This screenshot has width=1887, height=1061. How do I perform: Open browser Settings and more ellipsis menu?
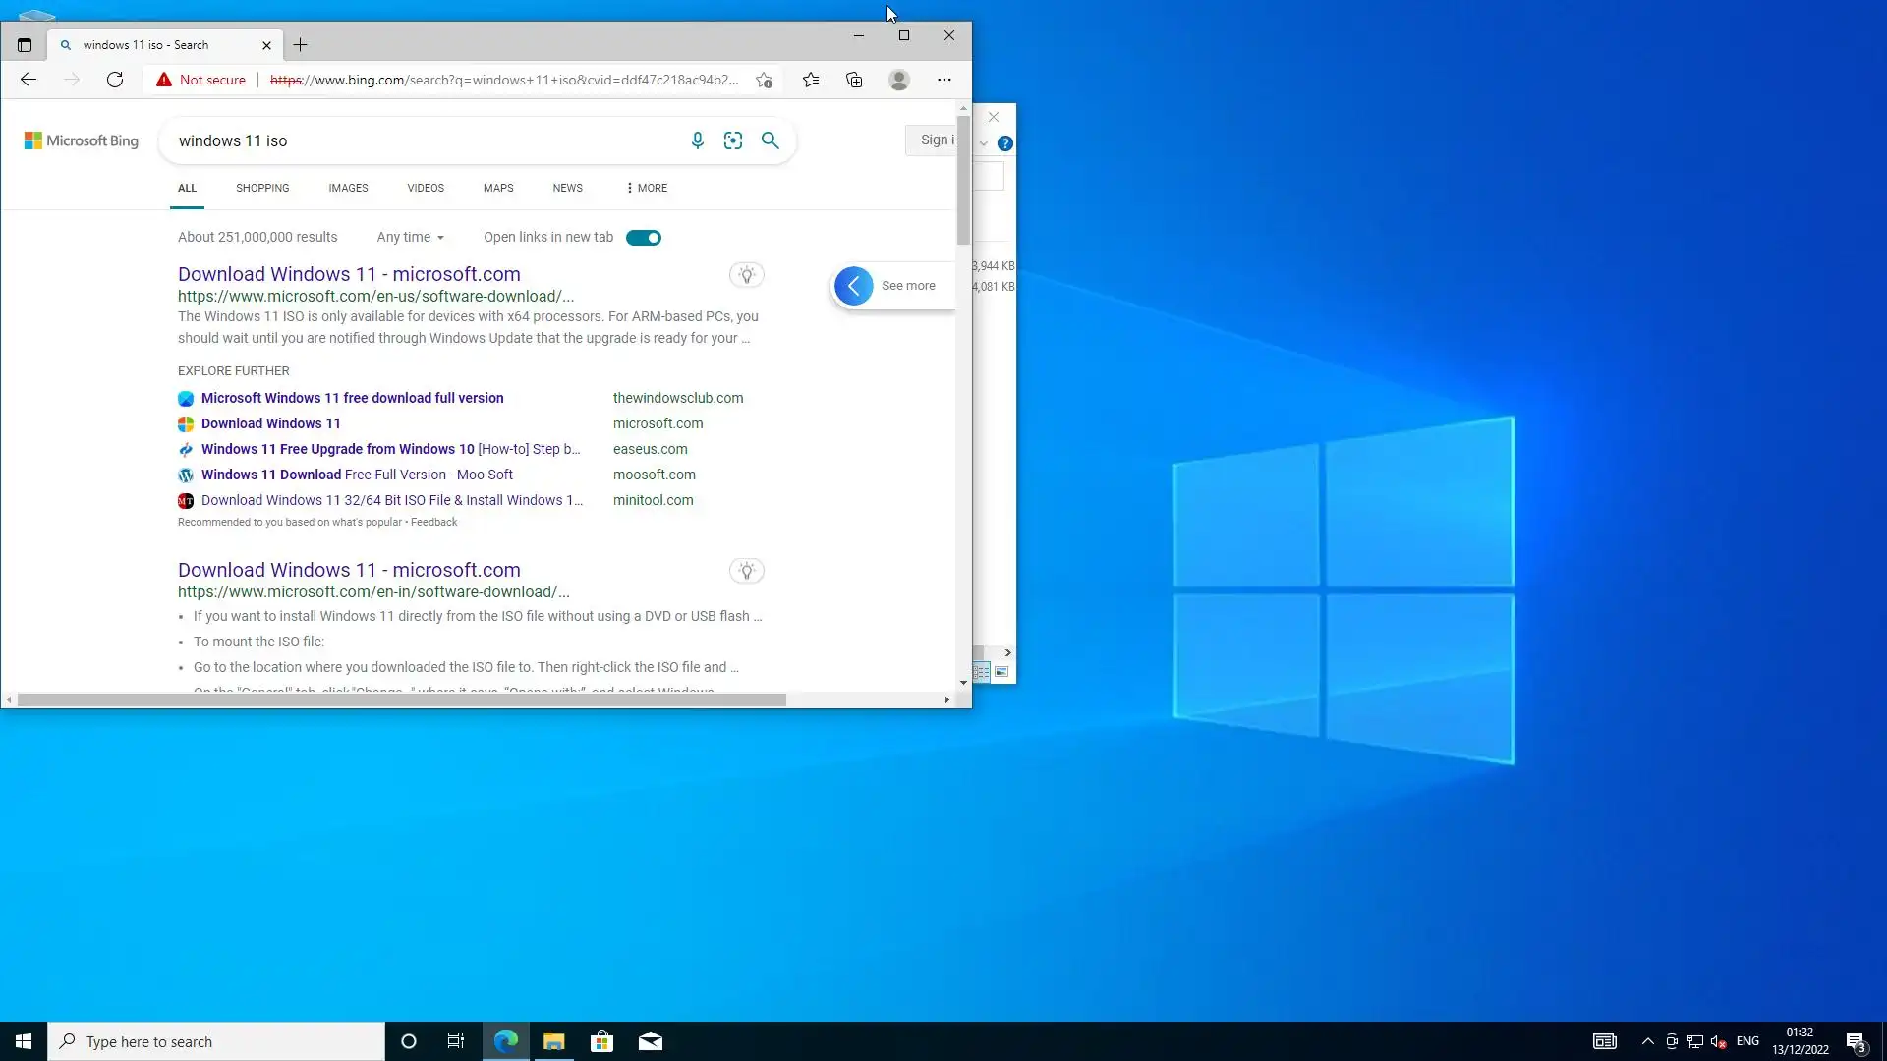click(944, 80)
